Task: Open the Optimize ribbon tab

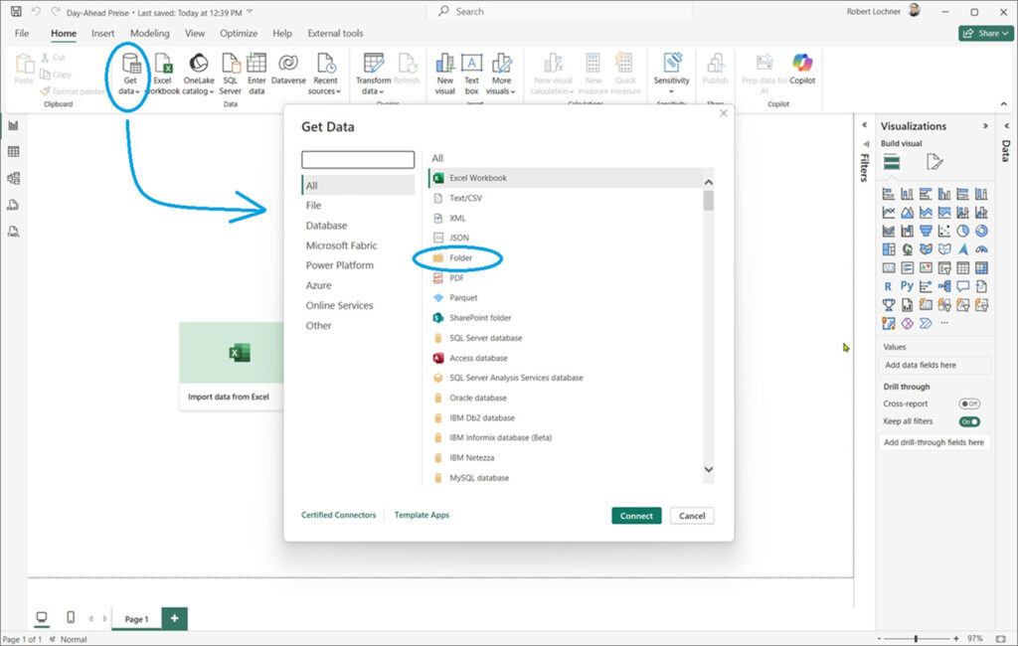Action: click(x=239, y=33)
